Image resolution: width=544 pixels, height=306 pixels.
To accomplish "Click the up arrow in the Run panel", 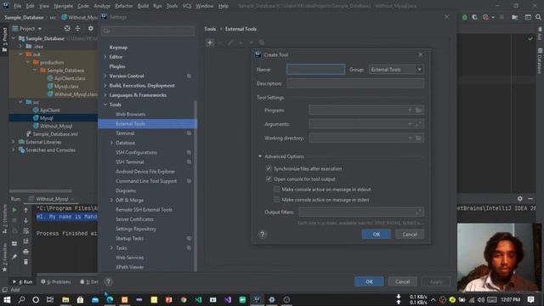I will tap(26, 210).
